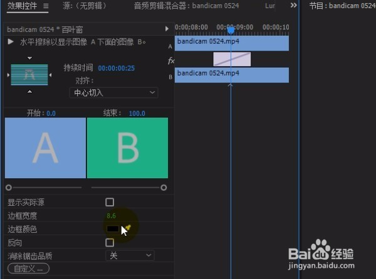Image resolution: width=376 pixels, height=279 pixels.
Task: Open the 消除锯齿品质 dropdown set to 关
Action: (130, 256)
